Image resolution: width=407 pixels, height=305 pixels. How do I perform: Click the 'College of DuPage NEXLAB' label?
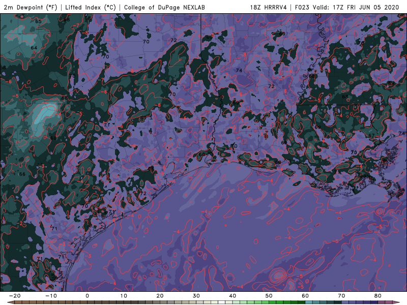coord(164,8)
